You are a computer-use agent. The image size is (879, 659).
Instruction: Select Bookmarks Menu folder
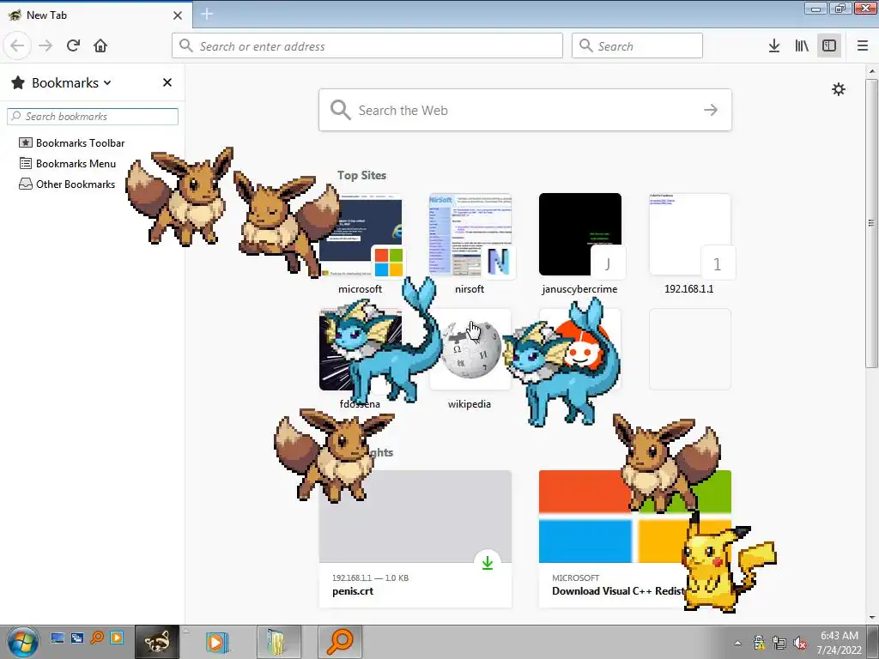(67, 164)
